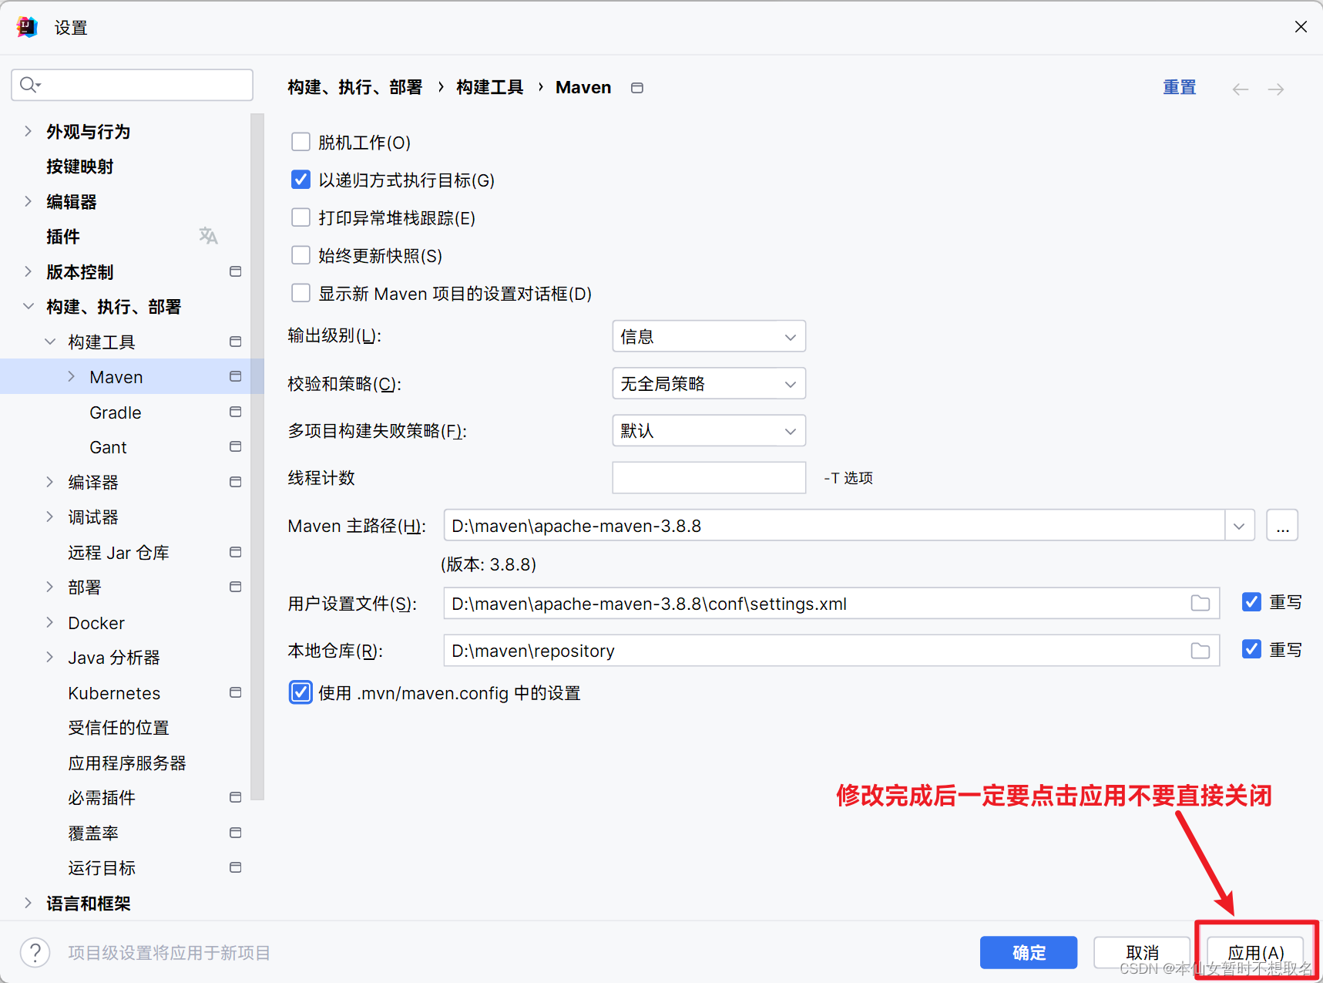Screen dimensions: 1323x983
Task: Click the project-level icon beside 运行目标
Action: point(236,867)
